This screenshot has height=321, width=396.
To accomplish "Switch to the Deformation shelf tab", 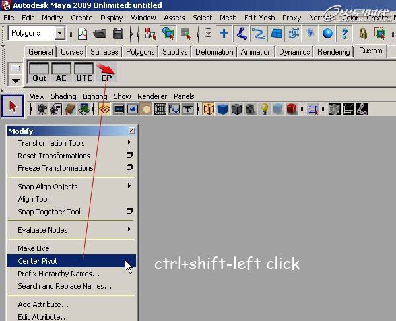I will tap(214, 52).
